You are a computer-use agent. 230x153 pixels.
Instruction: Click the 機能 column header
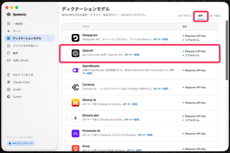pyautogui.click(x=185, y=27)
